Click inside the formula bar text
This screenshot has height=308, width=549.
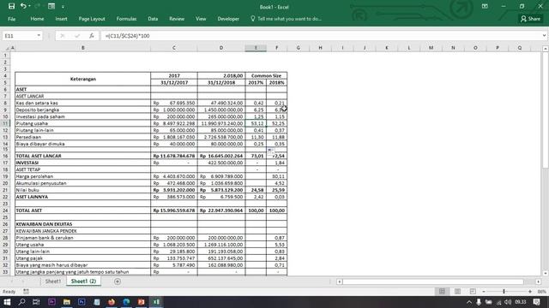pos(320,36)
